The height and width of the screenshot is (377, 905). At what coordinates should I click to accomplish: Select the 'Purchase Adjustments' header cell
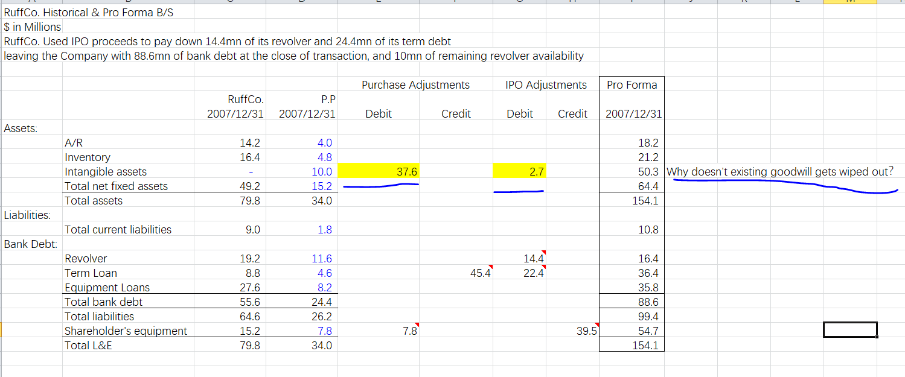point(415,84)
